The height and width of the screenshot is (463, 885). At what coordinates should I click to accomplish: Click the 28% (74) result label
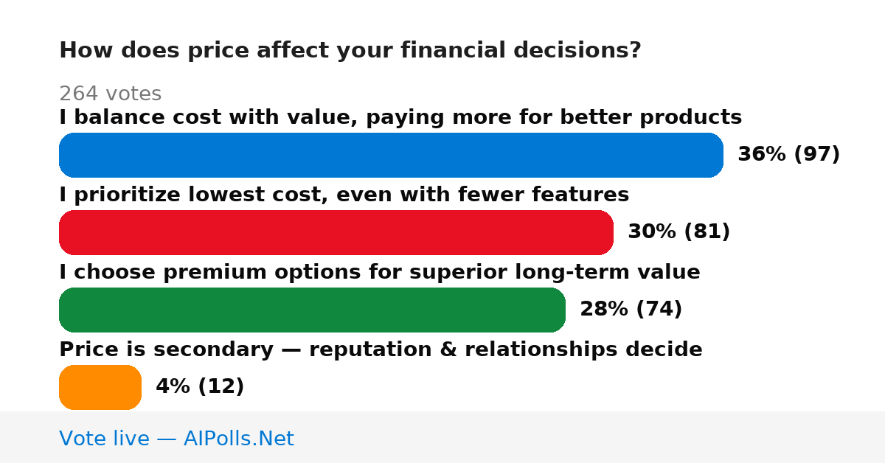[x=631, y=309]
